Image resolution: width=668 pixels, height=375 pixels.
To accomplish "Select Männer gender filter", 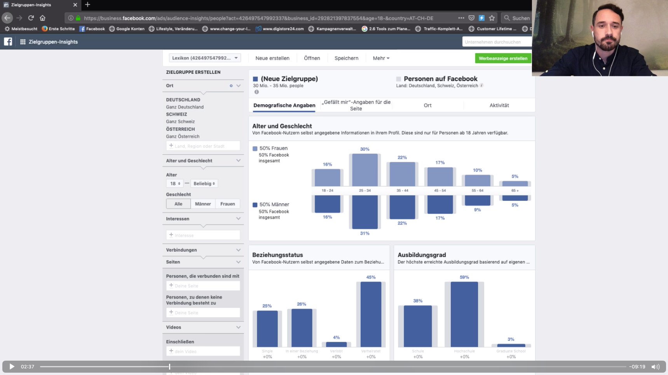I will 203,204.
